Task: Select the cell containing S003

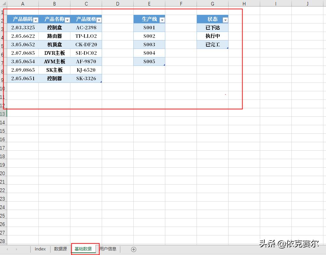Action: coord(149,44)
